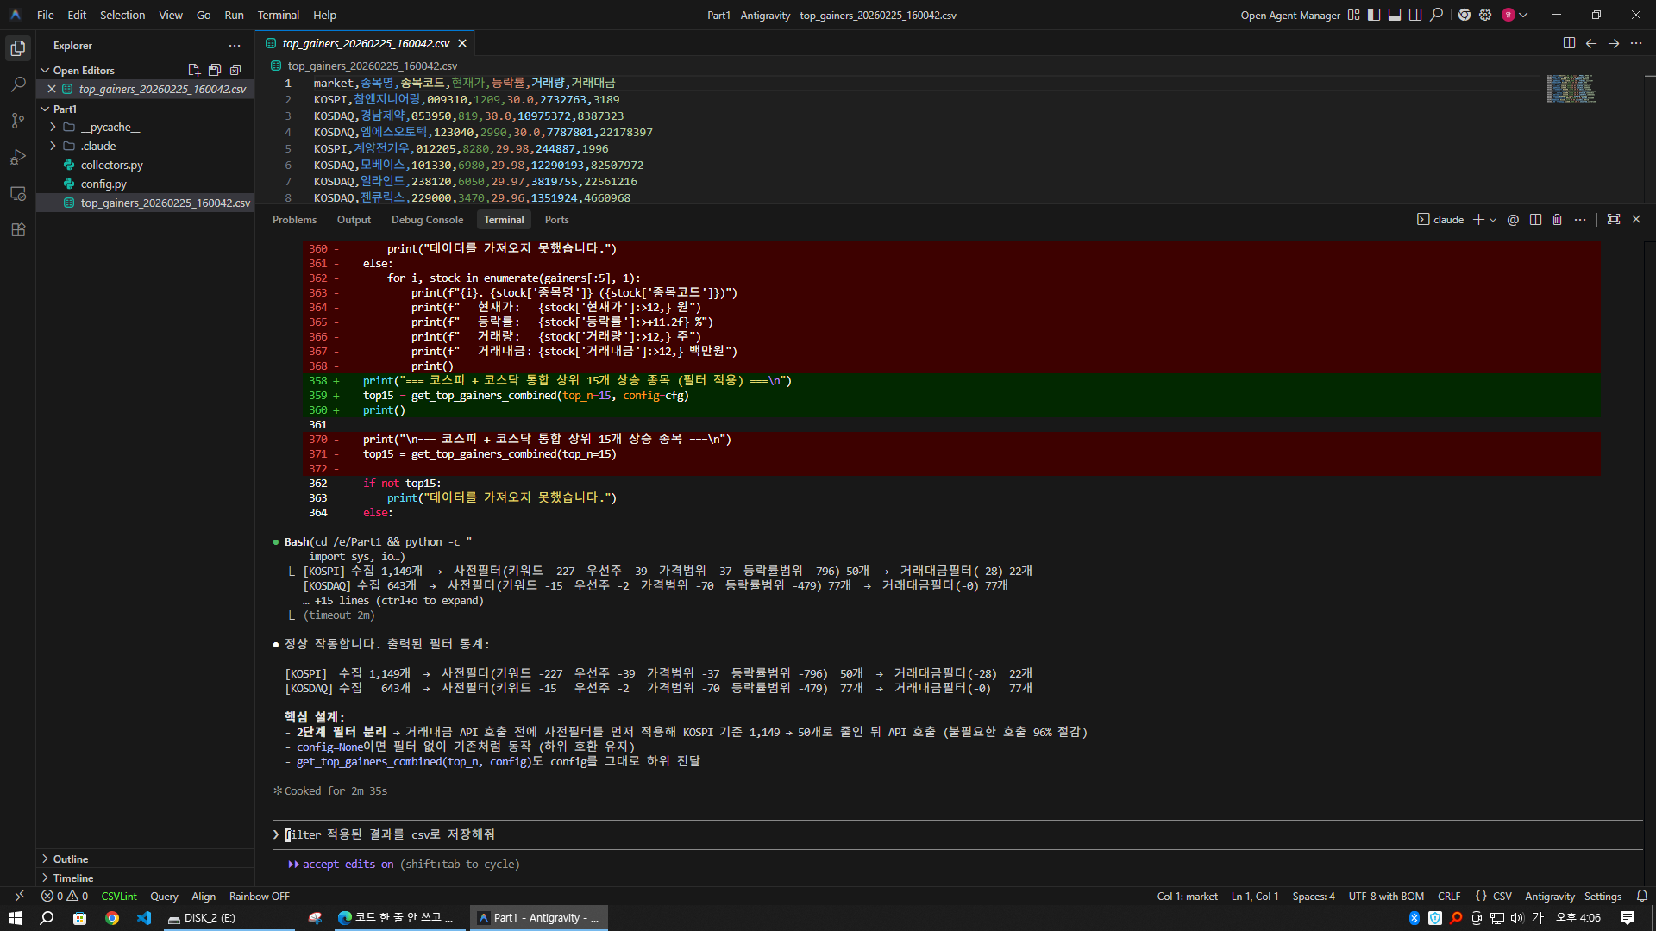Open collectors.py in the explorer
The height and width of the screenshot is (931, 1656).
111,165
